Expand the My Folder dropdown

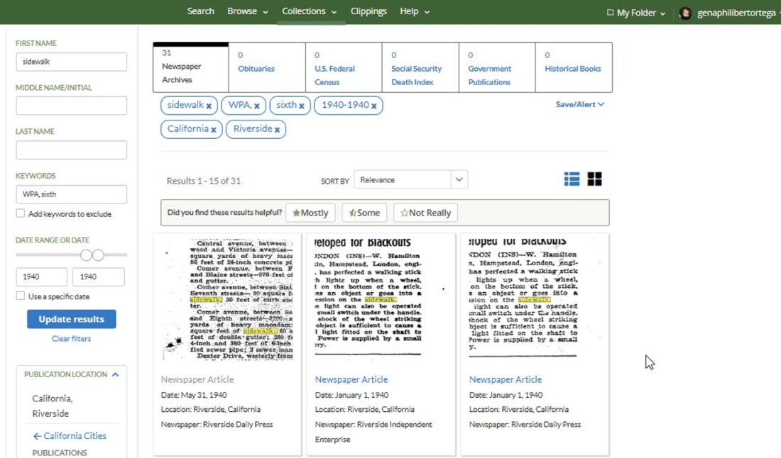[663, 13]
